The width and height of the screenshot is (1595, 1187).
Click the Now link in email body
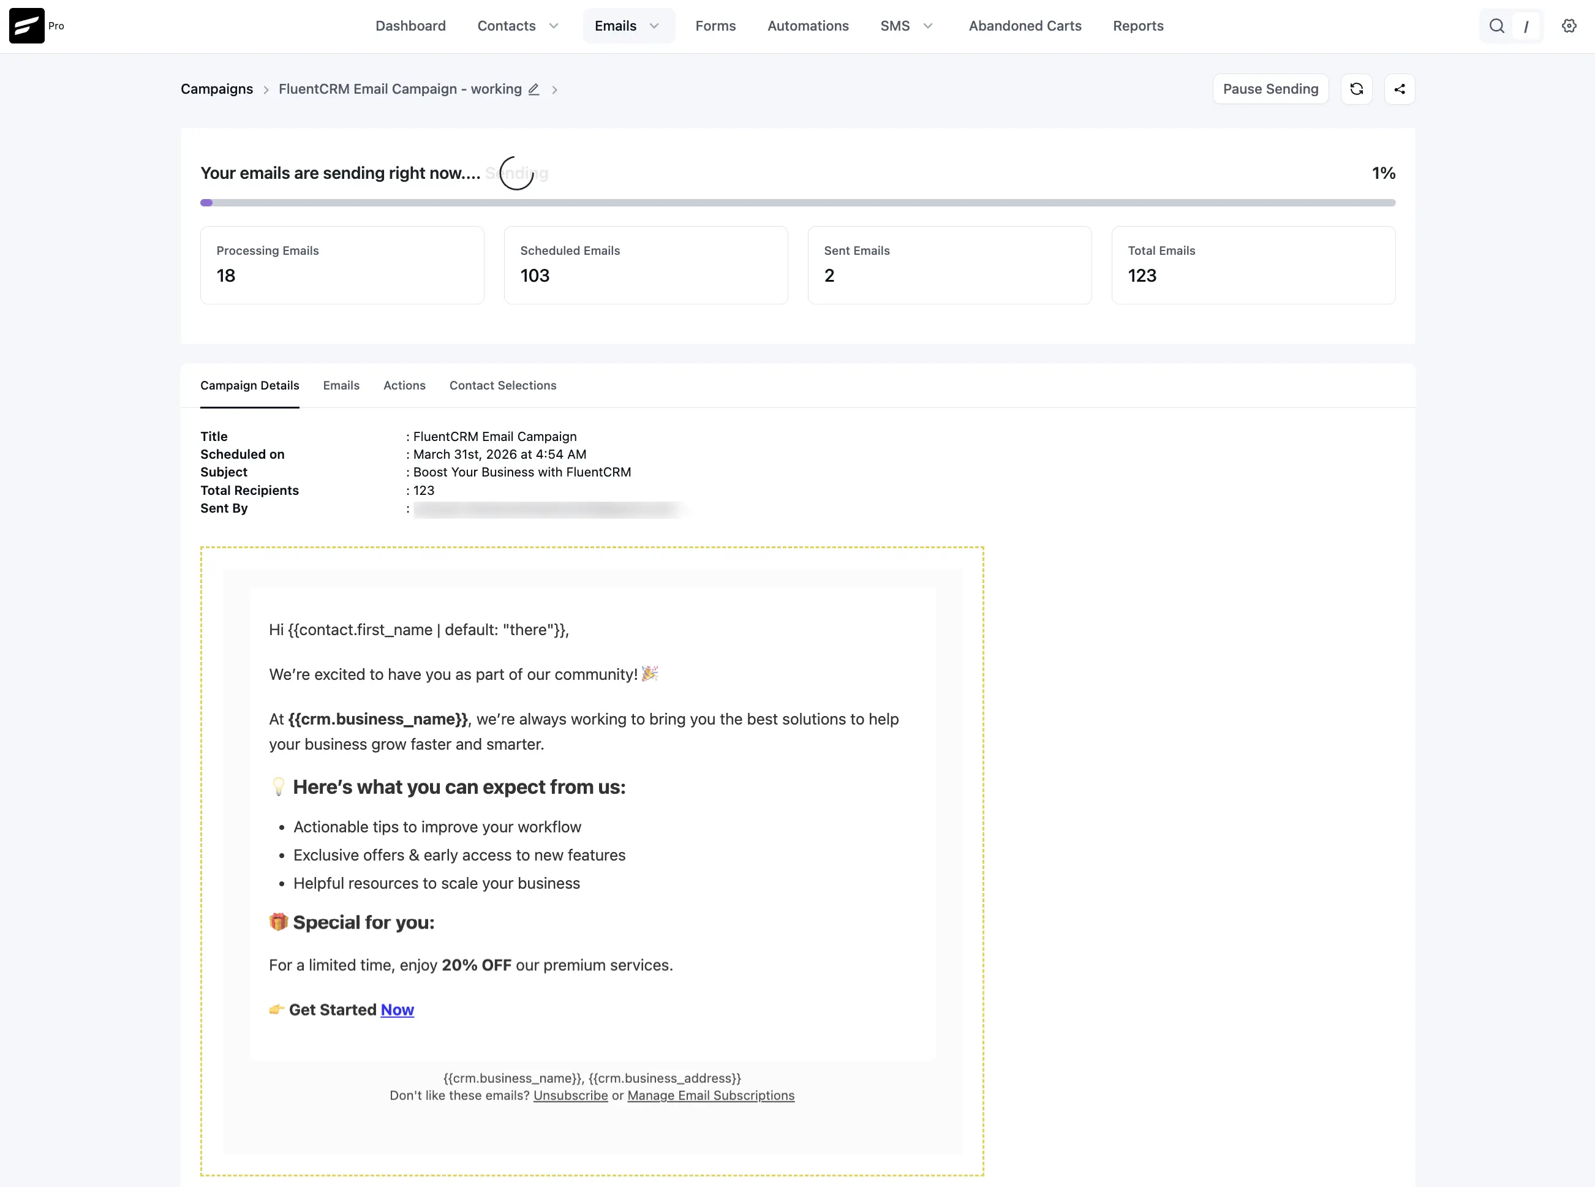[x=398, y=1010]
